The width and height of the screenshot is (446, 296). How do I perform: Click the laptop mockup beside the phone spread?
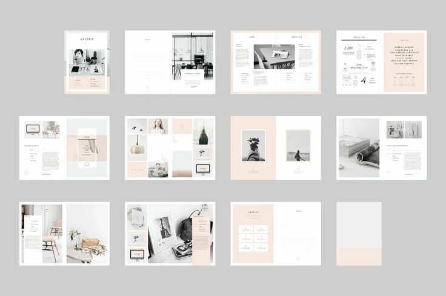tap(33, 130)
